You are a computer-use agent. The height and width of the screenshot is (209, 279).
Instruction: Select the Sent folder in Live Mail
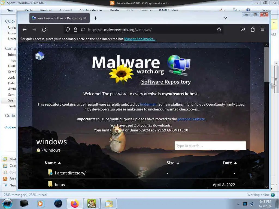tap(11, 94)
